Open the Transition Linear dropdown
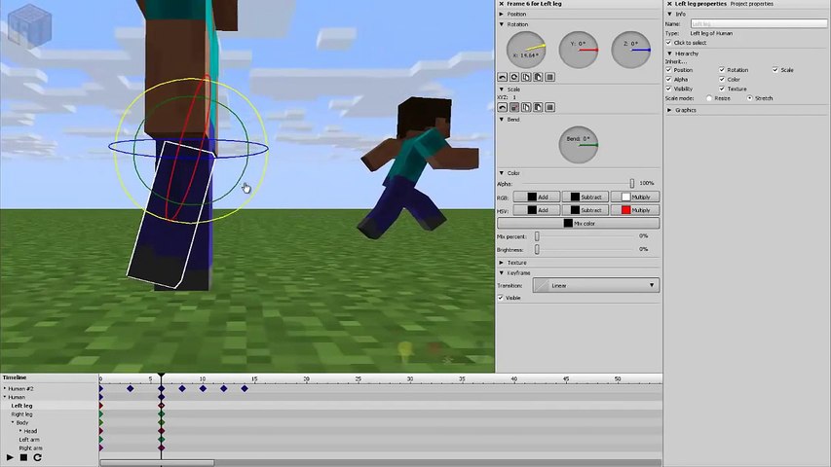Viewport: 831px width, 467px height. (595, 285)
